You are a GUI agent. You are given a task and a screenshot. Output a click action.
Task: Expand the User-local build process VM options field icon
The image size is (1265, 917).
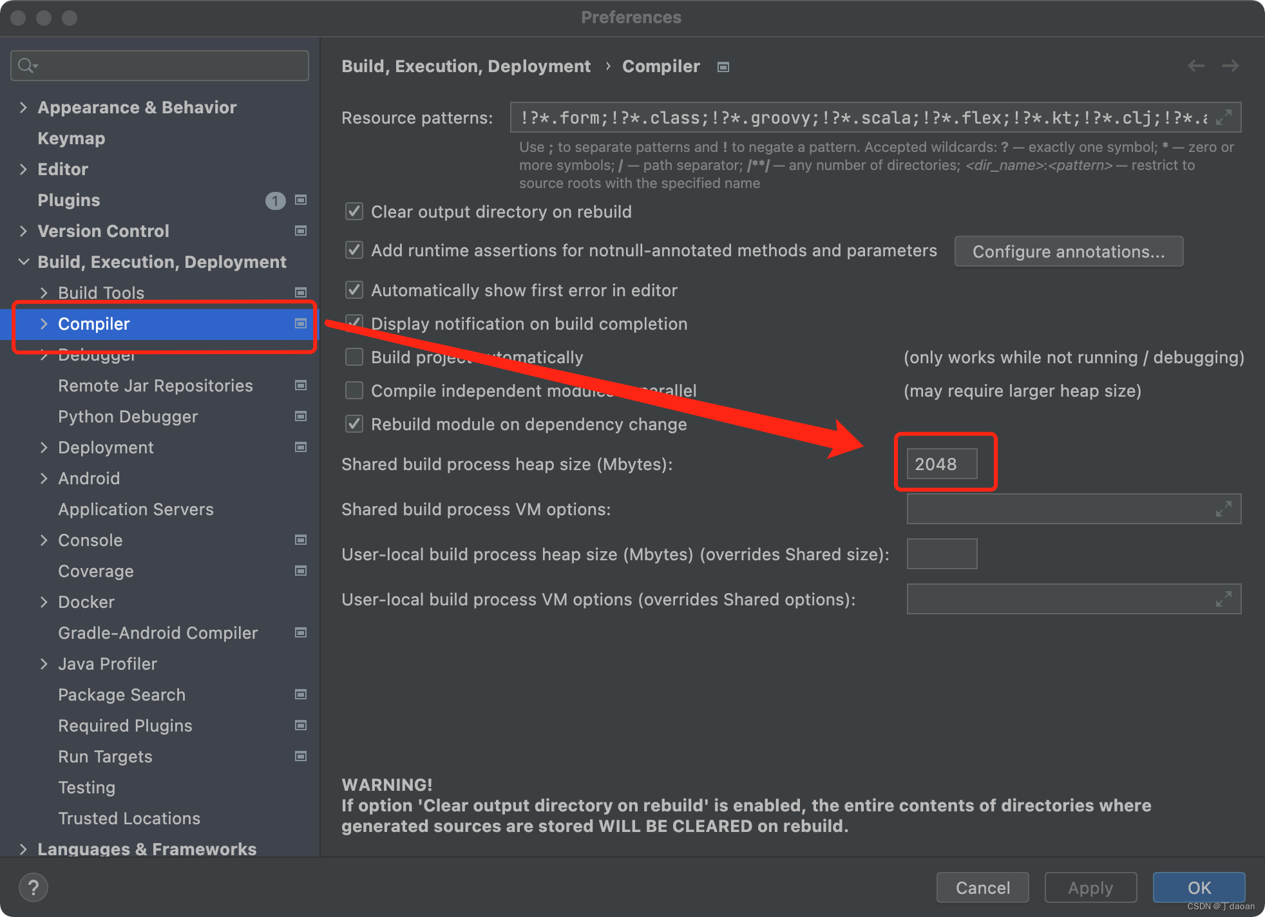tap(1223, 599)
